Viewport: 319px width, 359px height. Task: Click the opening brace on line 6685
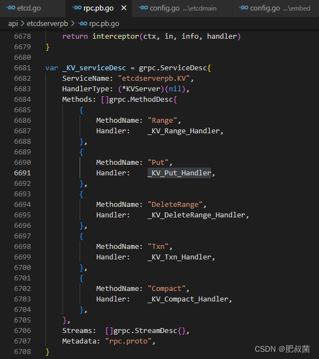pos(81,110)
